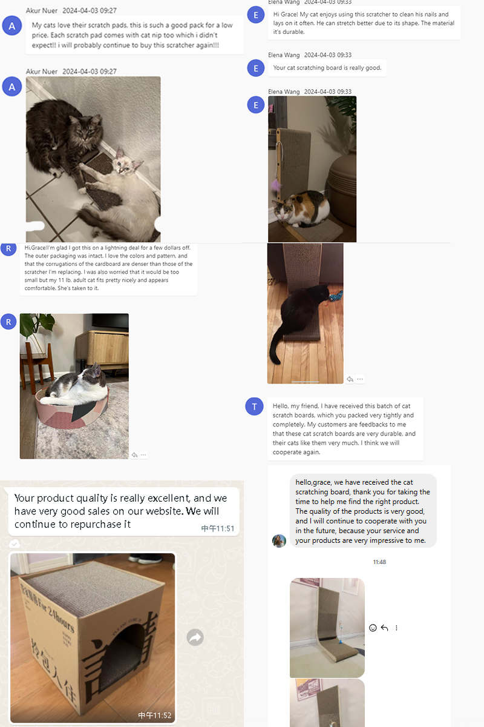The image size is (484, 727).
Task: Click the T avatar next to 'Hello, my friend'
Action: coord(255,407)
